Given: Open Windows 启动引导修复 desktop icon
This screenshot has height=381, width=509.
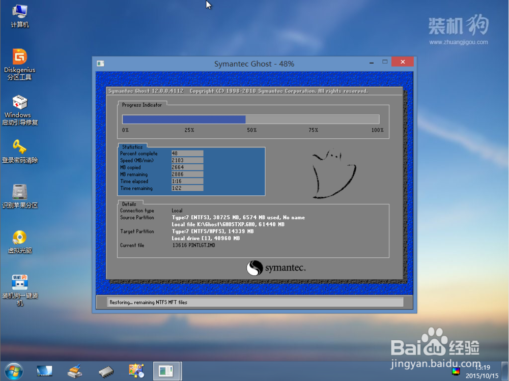Looking at the screenshot, I should 20,110.
